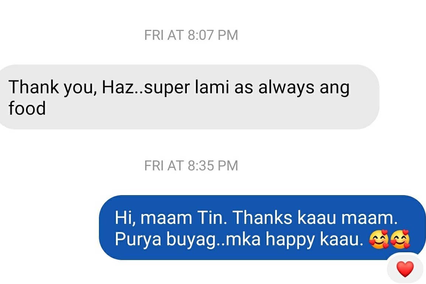Select the gray received message bubble
This screenshot has width=426, height=284.
pyautogui.click(x=189, y=97)
